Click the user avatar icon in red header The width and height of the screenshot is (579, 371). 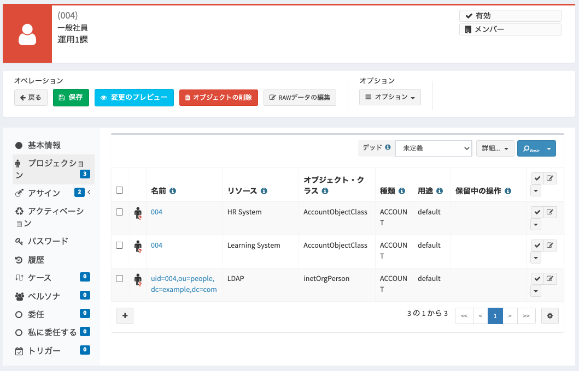tap(27, 34)
